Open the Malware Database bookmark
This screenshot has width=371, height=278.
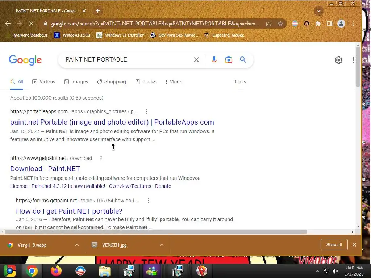point(28,35)
